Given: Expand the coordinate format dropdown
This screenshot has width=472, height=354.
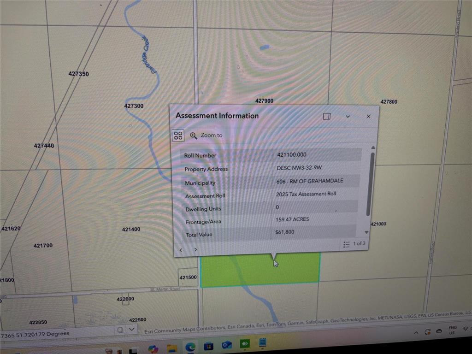Looking at the screenshot, I should [x=132, y=330].
